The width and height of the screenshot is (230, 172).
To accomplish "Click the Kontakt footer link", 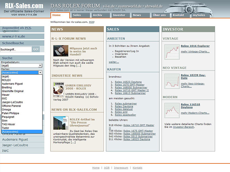I will [137, 168].
